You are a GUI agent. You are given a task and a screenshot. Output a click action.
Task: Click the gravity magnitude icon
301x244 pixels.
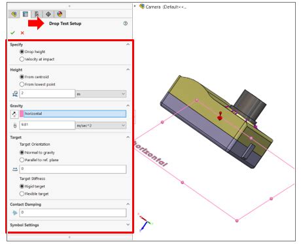coord(15,126)
